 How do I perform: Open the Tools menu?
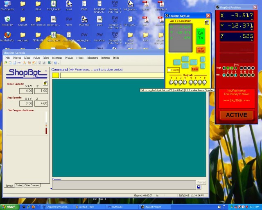tap(80, 58)
